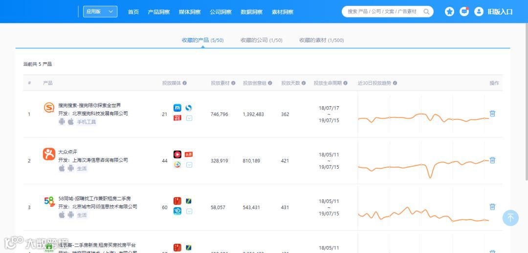Open 媒体洞察 navigation menu

coord(190,12)
